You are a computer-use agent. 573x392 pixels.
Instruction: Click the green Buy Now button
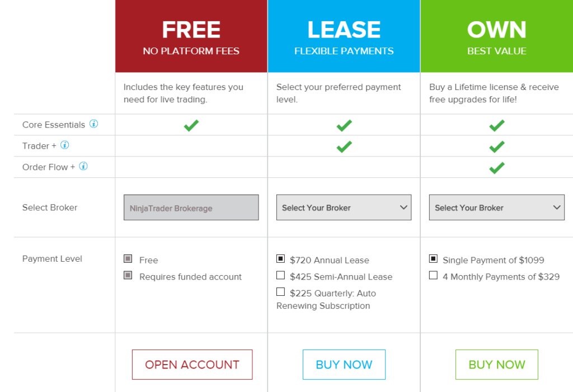click(x=496, y=365)
